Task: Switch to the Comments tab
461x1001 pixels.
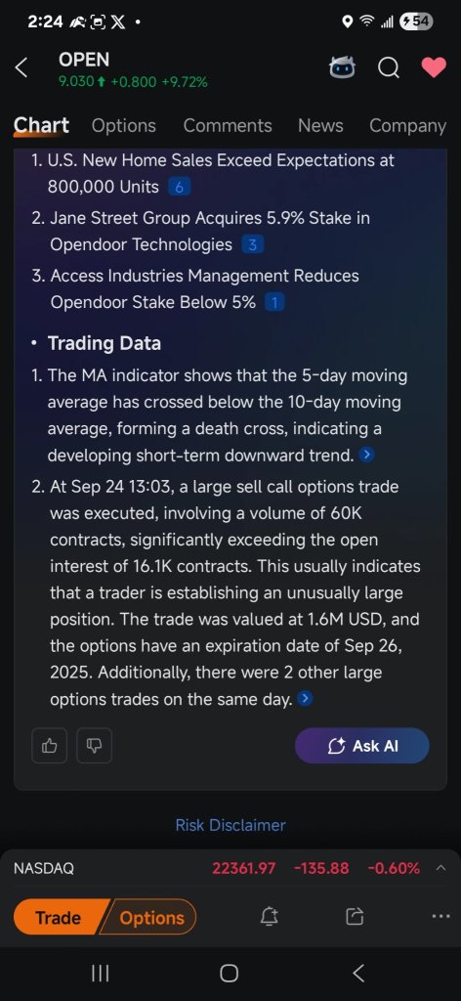Action: point(228,126)
